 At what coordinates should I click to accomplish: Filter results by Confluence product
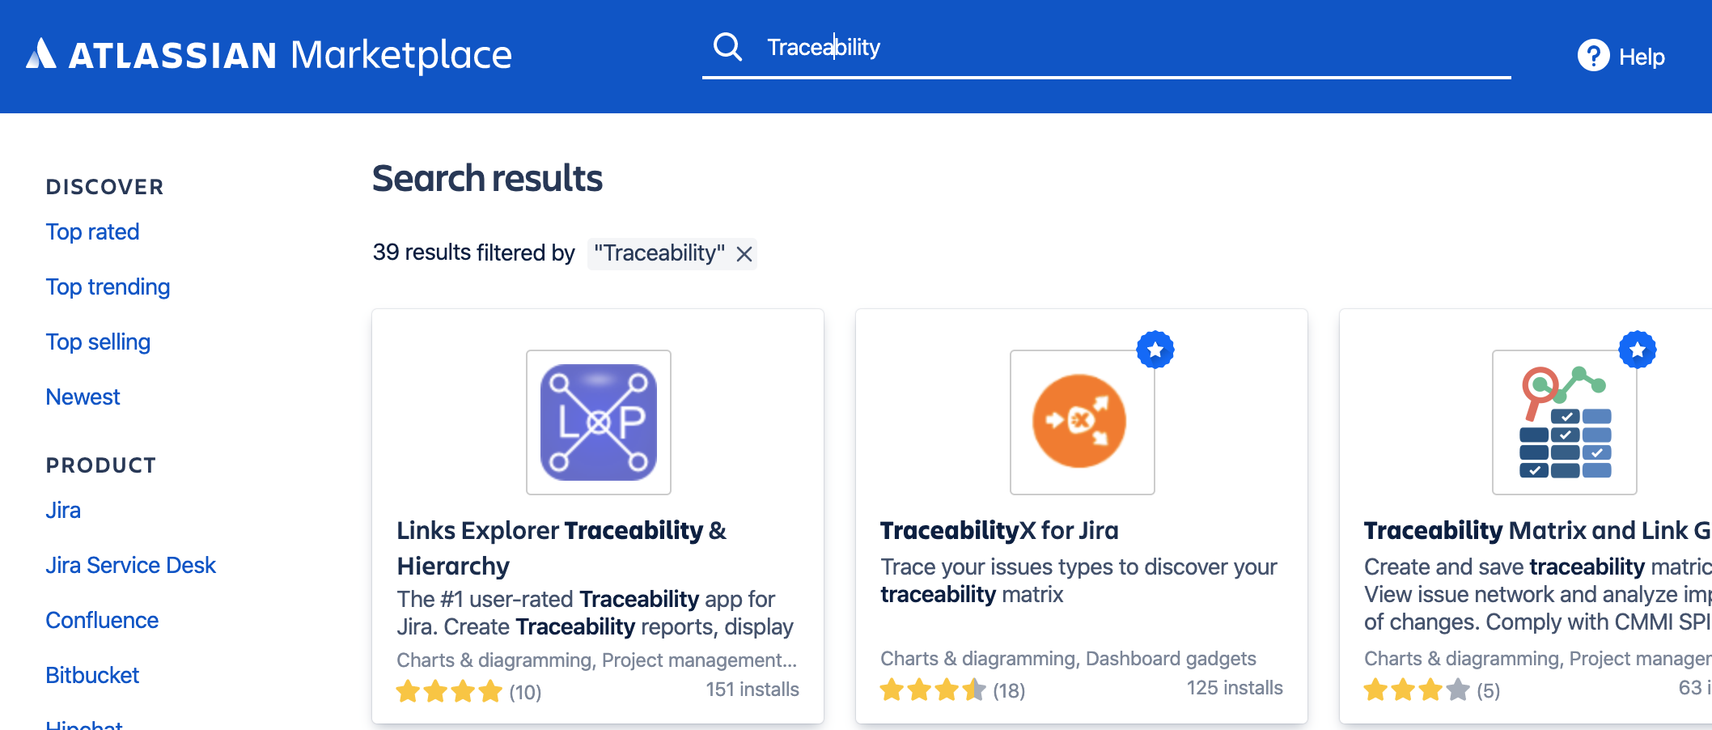point(102,620)
